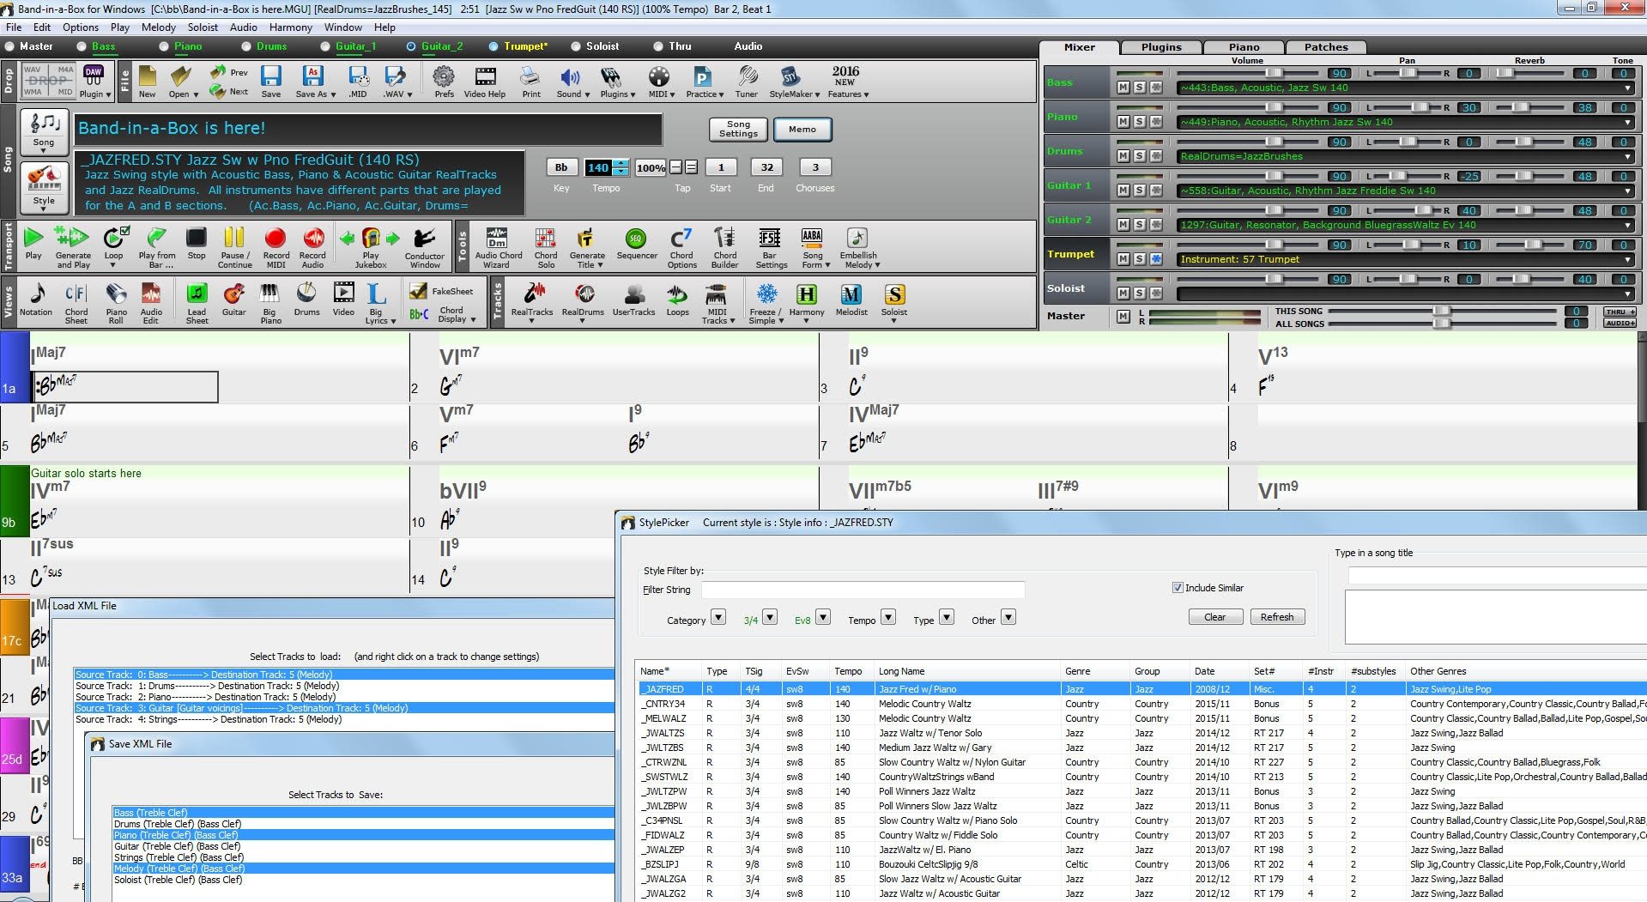
Task: Click the Record MIDI icon
Action: pos(276,247)
